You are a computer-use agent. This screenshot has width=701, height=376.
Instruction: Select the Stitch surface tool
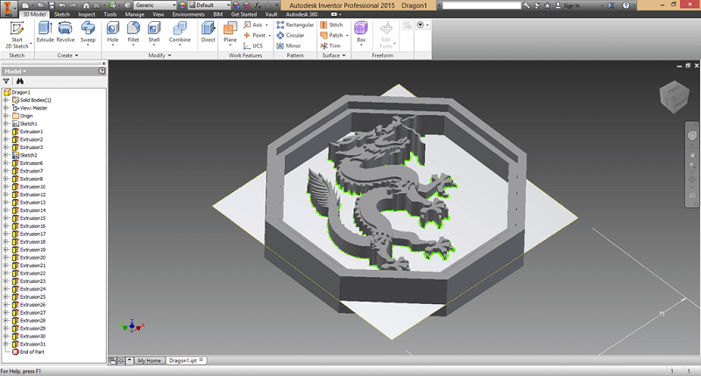tap(331, 25)
